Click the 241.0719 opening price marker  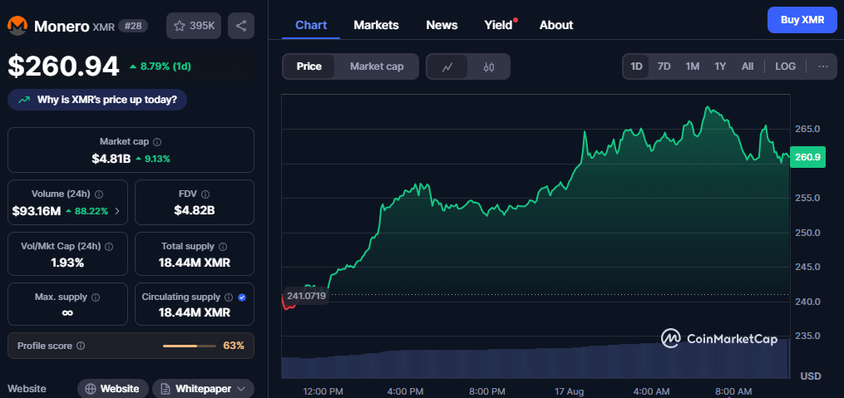[306, 295]
